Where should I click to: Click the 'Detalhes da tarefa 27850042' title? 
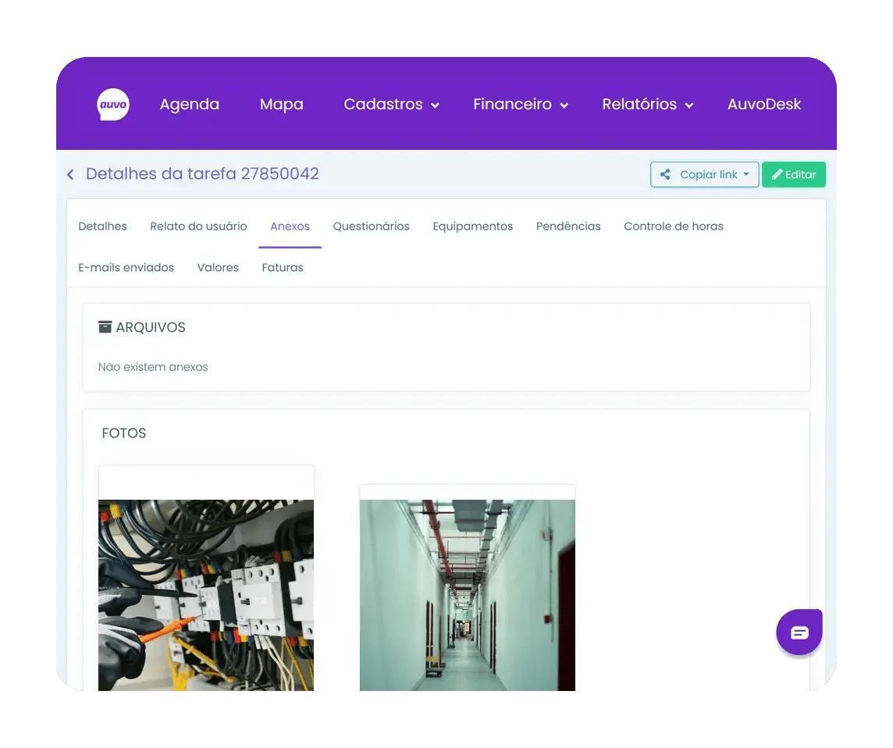click(x=202, y=174)
